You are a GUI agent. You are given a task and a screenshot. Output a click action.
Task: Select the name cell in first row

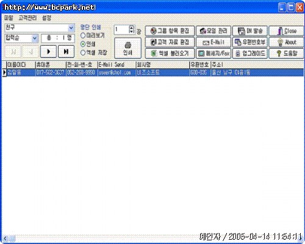(21, 73)
